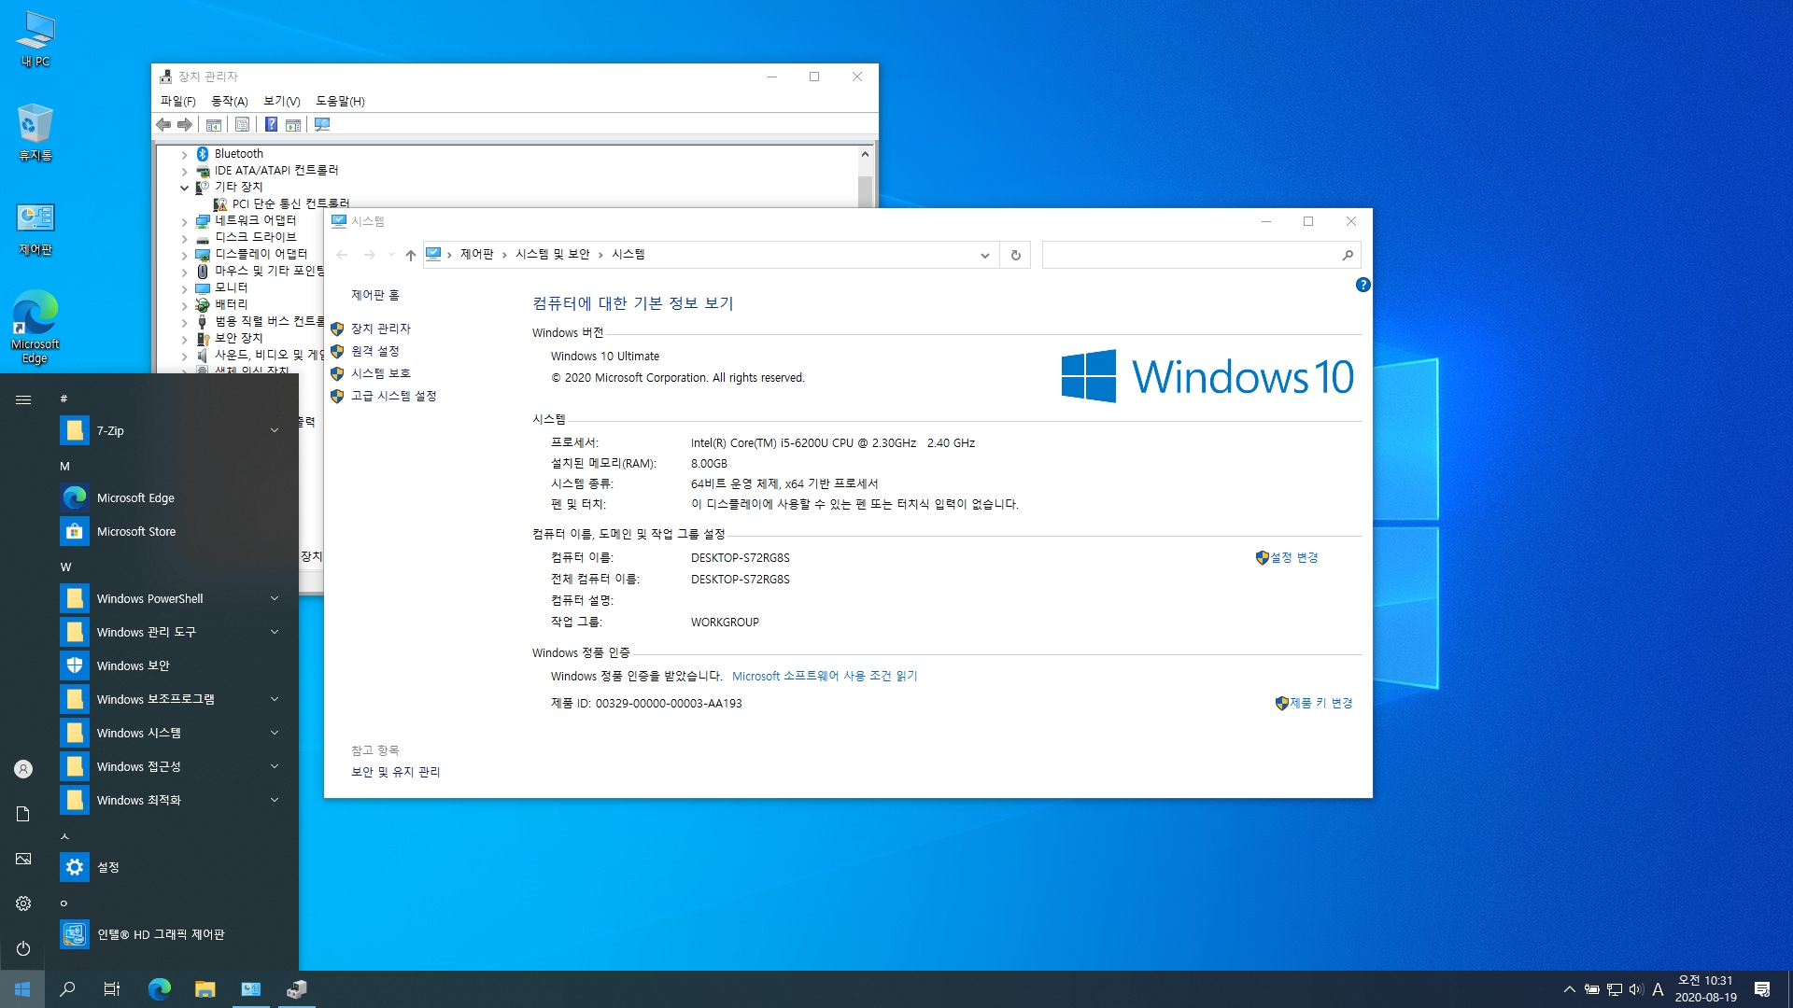The height and width of the screenshot is (1008, 1793).
Task: Show hidden system tray icons
Action: (1570, 989)
